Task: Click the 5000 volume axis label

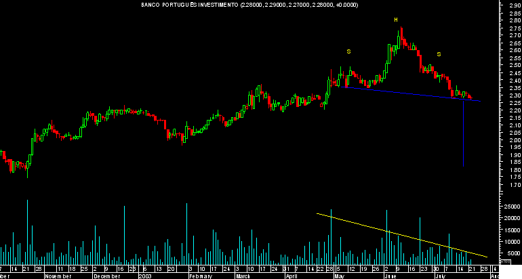Action: tap(515, 253)
